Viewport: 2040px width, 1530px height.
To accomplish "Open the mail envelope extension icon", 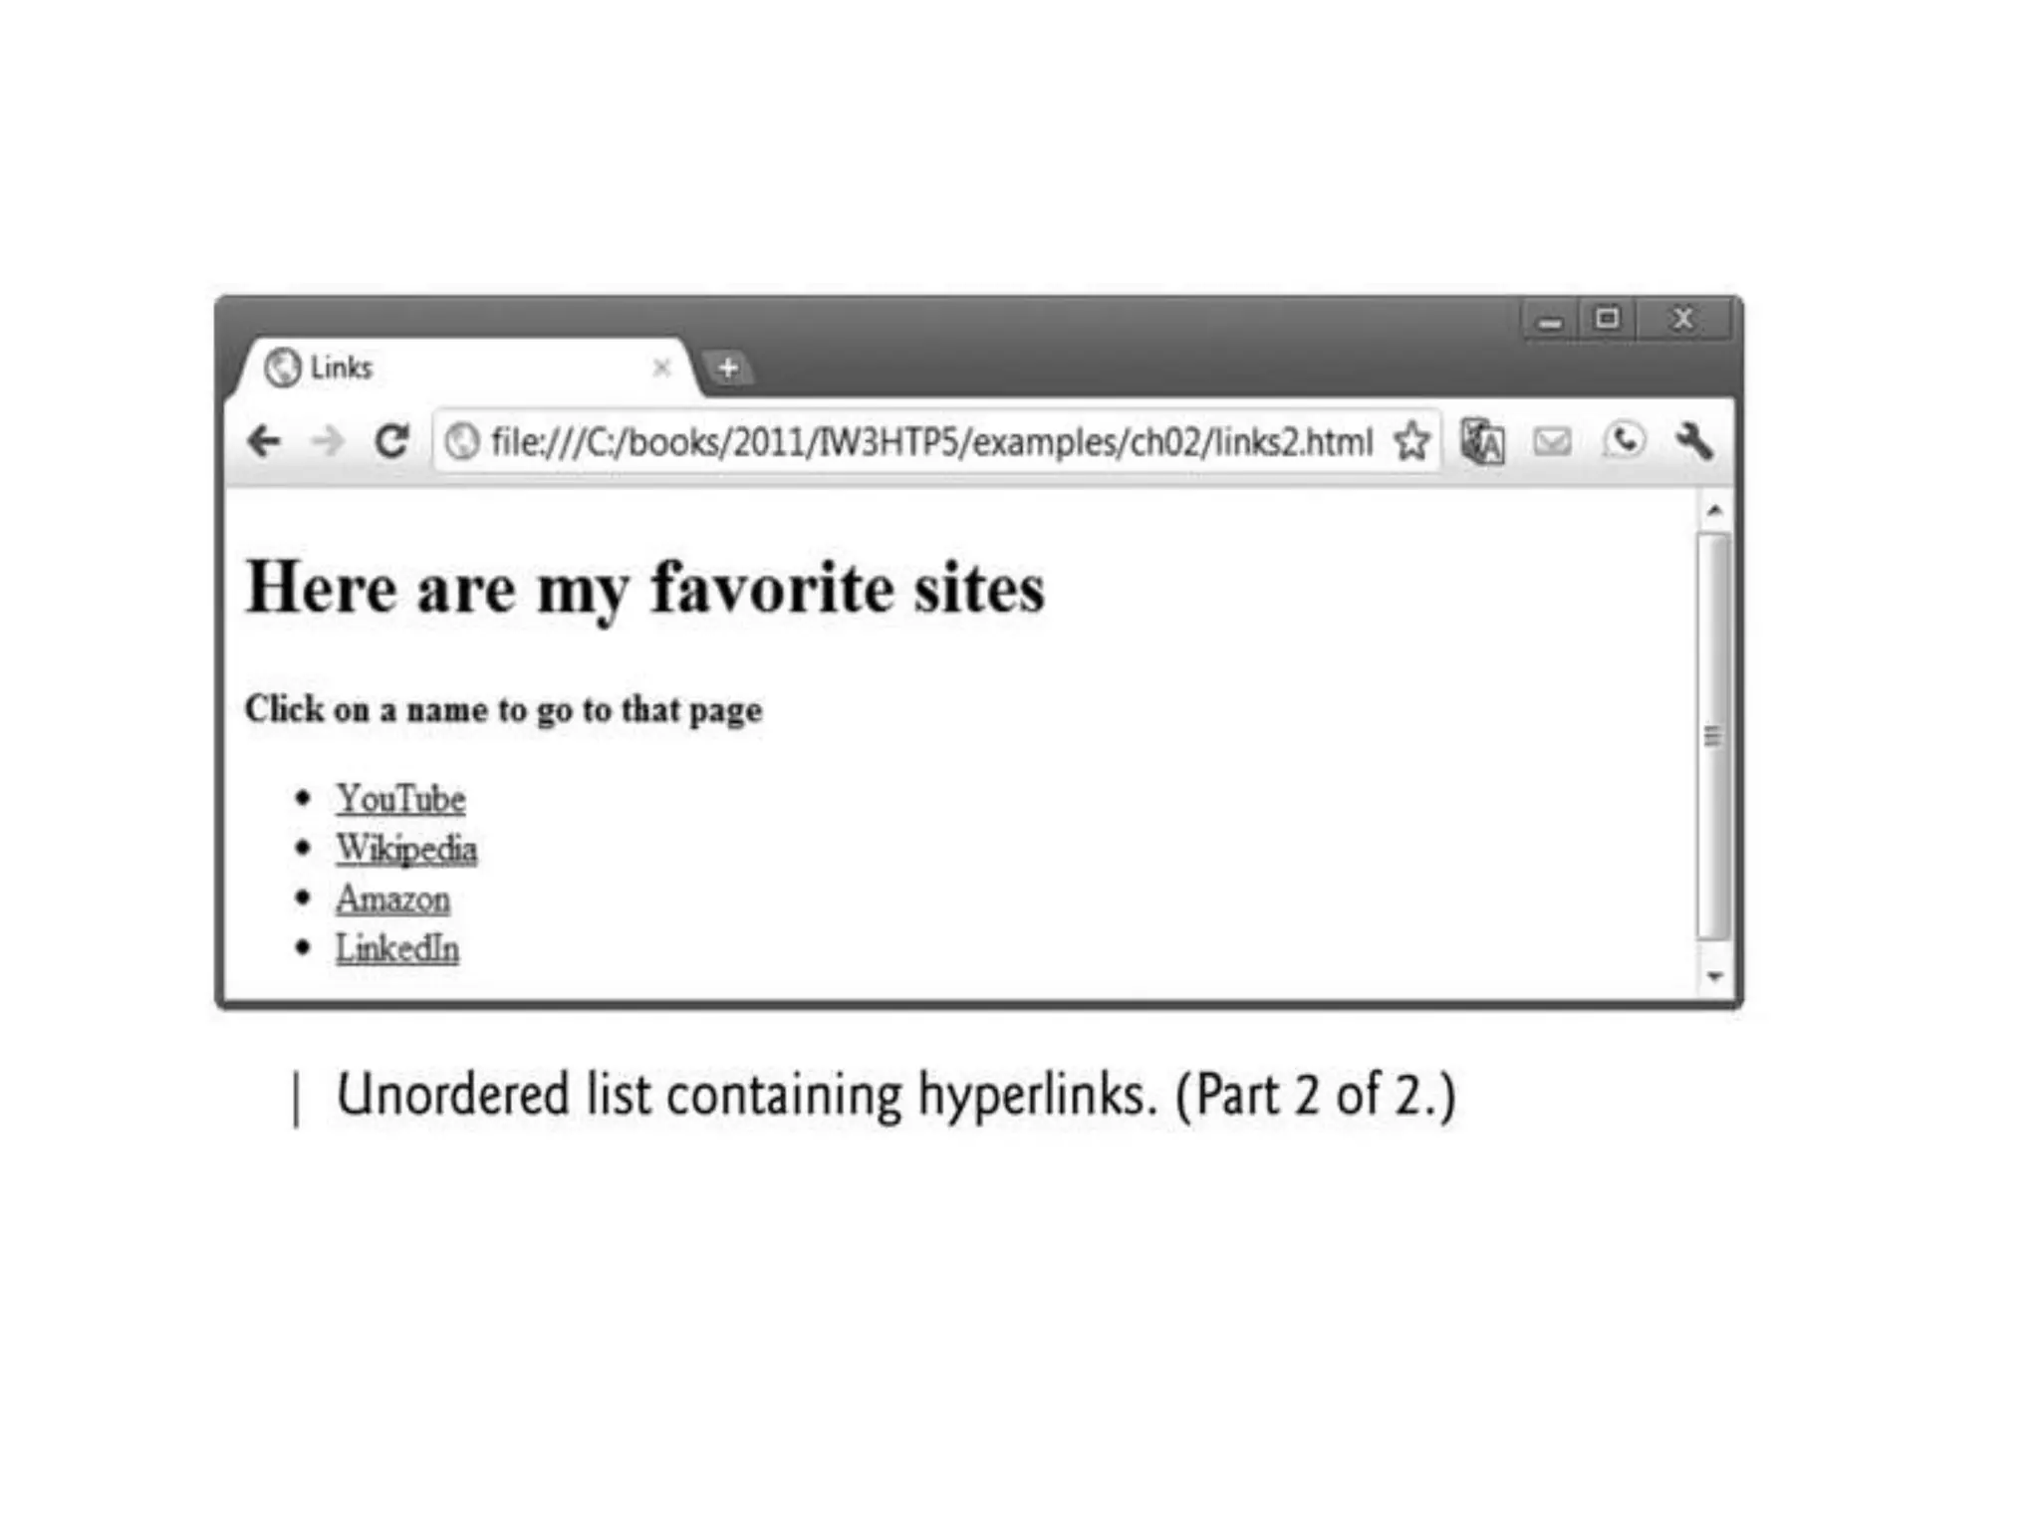I will coord(1552,441).
